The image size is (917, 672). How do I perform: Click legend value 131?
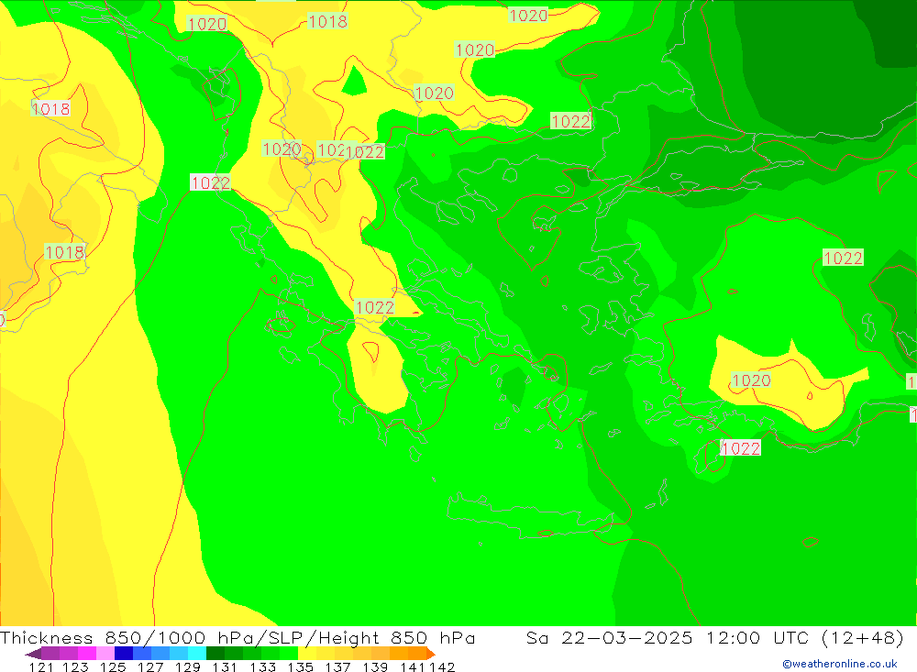click(x=225, y=666)
